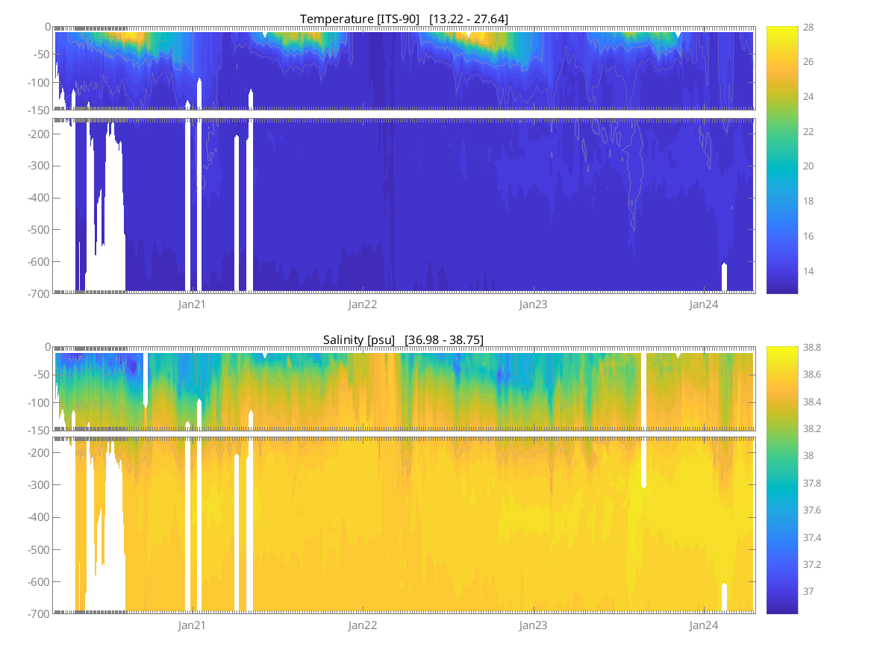Click the Temperature [ITS-90] plot title

pos(404,19)
